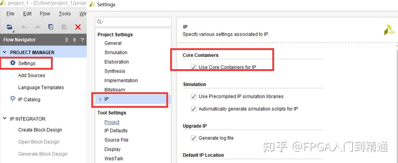Select Create Block Design in Flow Navigator

click(x=40, y=130)
